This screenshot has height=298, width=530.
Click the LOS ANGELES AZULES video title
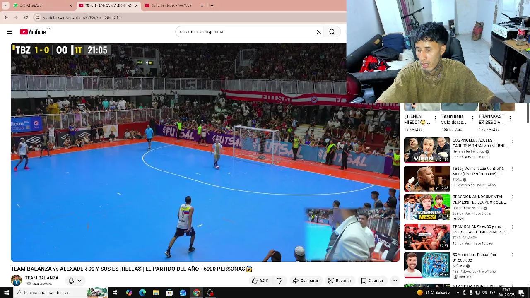pyautogui.click(x=480, y=143)
